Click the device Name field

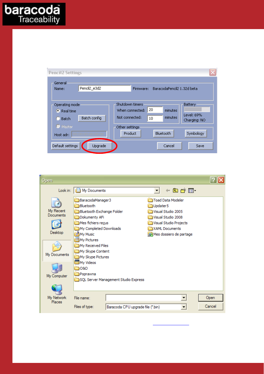(x=105, y=88)
